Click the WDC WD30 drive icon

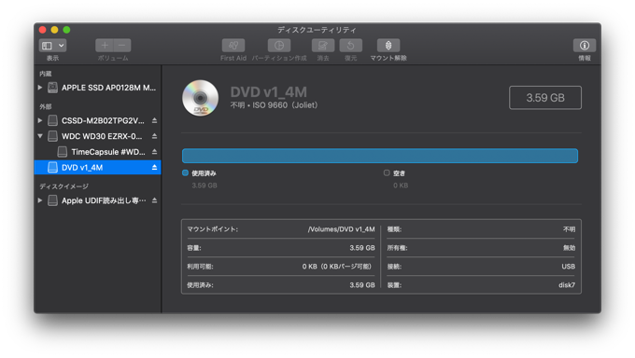[52, 136]
